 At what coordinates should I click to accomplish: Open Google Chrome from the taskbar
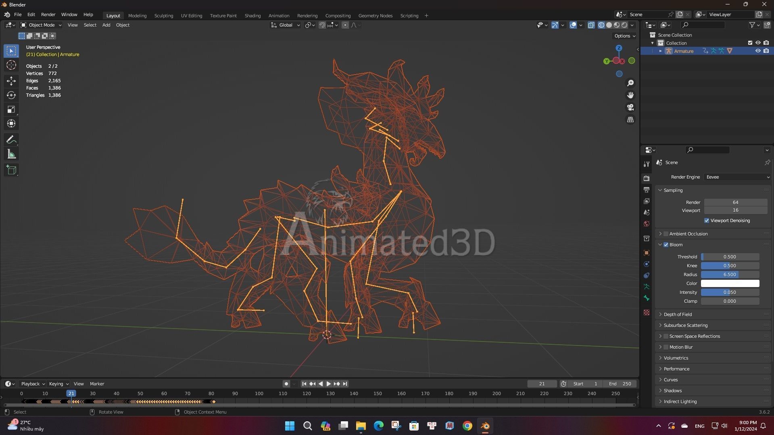467,426
